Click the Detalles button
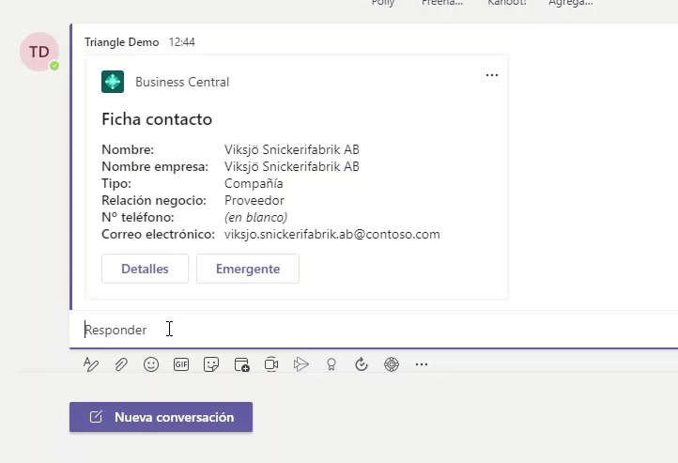 tap(145, 269)
